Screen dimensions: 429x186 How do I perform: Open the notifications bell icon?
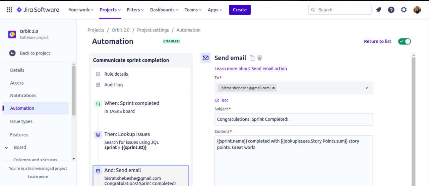pos(378,10)
